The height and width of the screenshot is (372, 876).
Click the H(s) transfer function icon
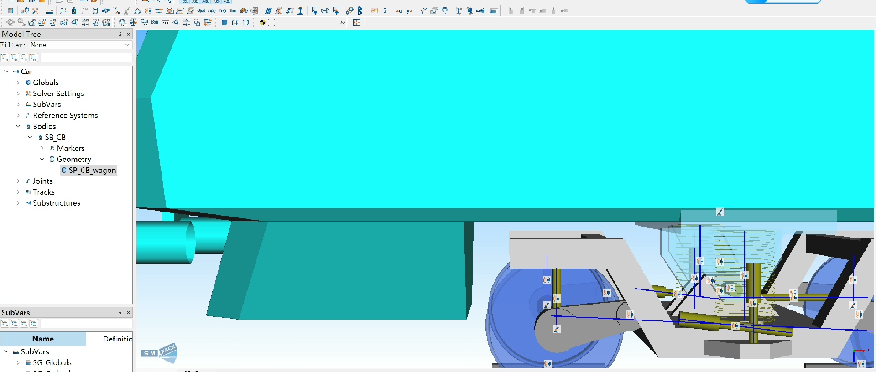tap(212, 10)
